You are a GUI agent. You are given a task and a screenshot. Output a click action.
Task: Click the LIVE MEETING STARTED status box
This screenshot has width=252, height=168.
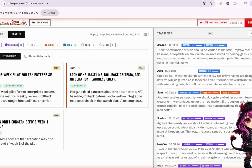point(213,23)
